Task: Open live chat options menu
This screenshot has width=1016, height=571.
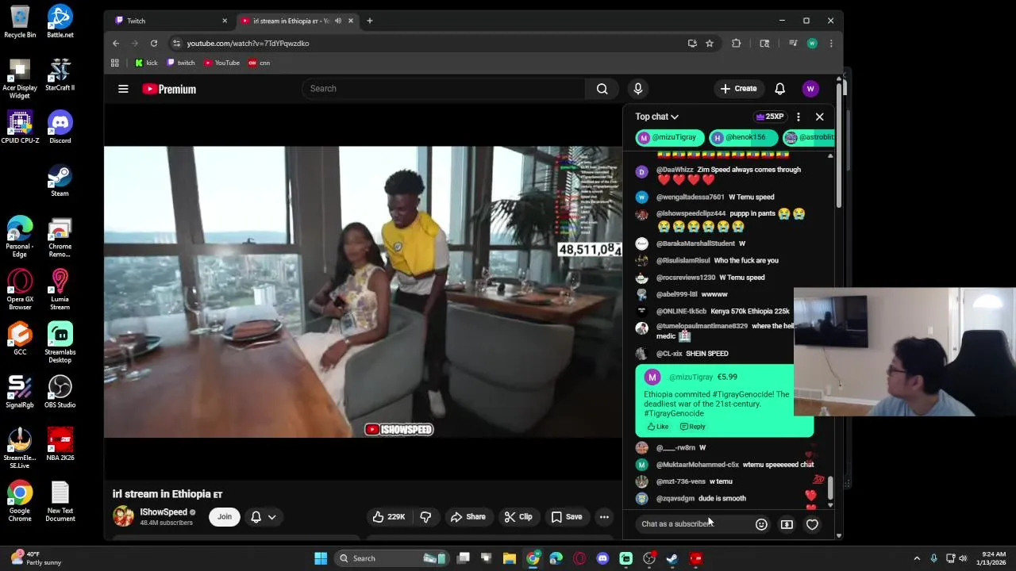Action: (799, 117)
